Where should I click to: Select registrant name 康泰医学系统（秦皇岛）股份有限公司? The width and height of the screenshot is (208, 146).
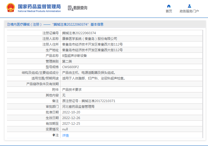[x=90, y=39]
